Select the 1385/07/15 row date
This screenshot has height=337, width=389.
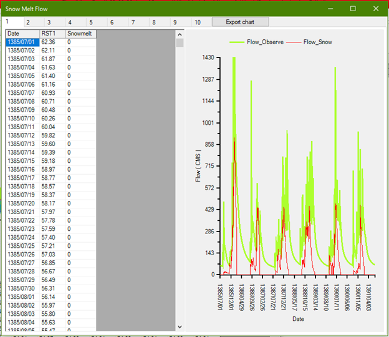coord(22,161)
